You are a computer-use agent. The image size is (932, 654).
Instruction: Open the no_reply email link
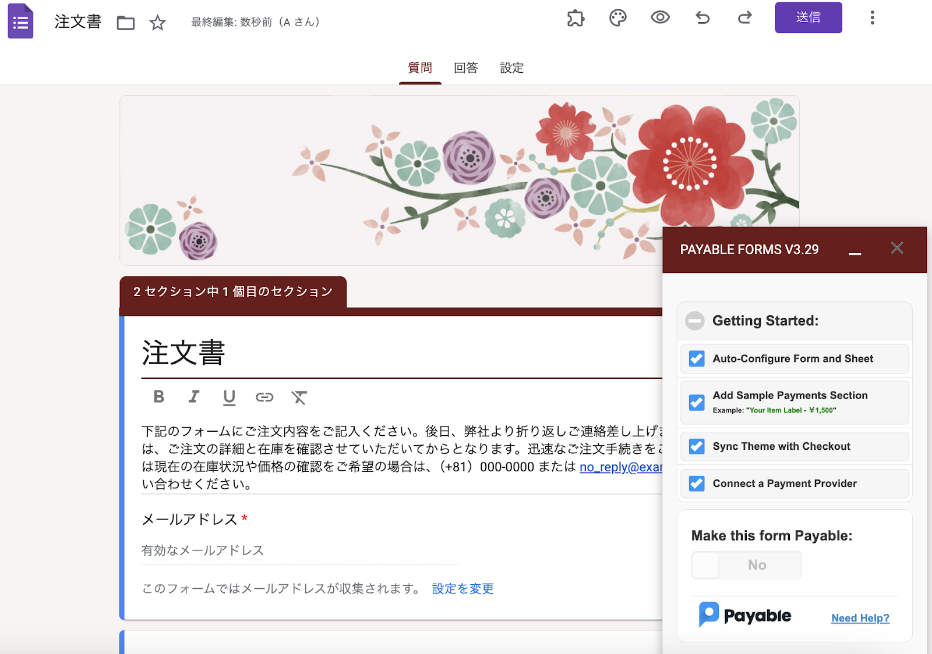point(621,467)
